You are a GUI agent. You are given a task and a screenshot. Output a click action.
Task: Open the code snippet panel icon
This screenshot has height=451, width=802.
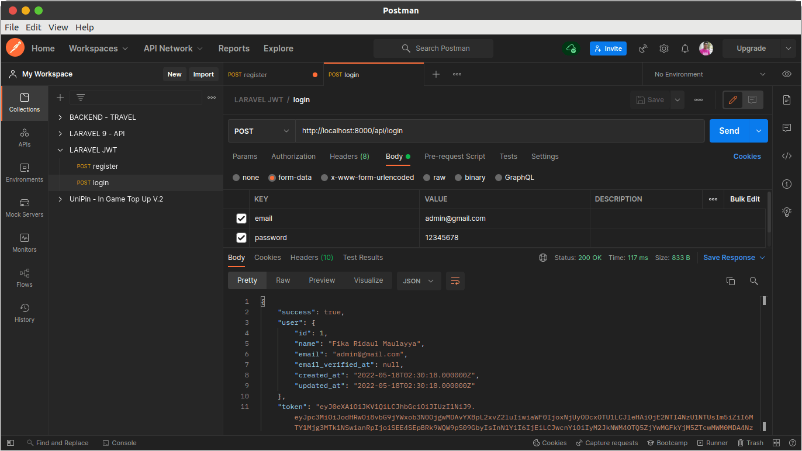tap(787, 156)
